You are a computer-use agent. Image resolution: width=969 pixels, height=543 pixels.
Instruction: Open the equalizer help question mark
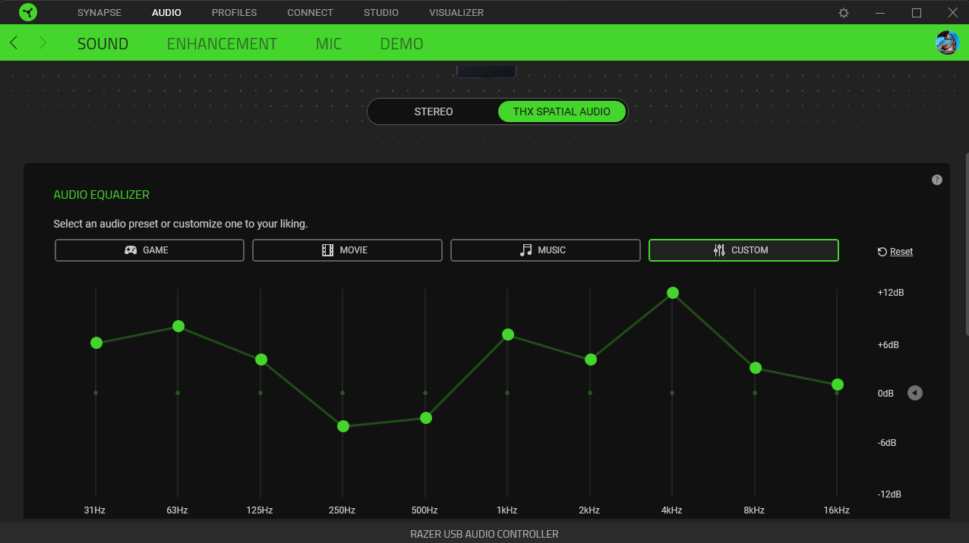pos(937,180)
